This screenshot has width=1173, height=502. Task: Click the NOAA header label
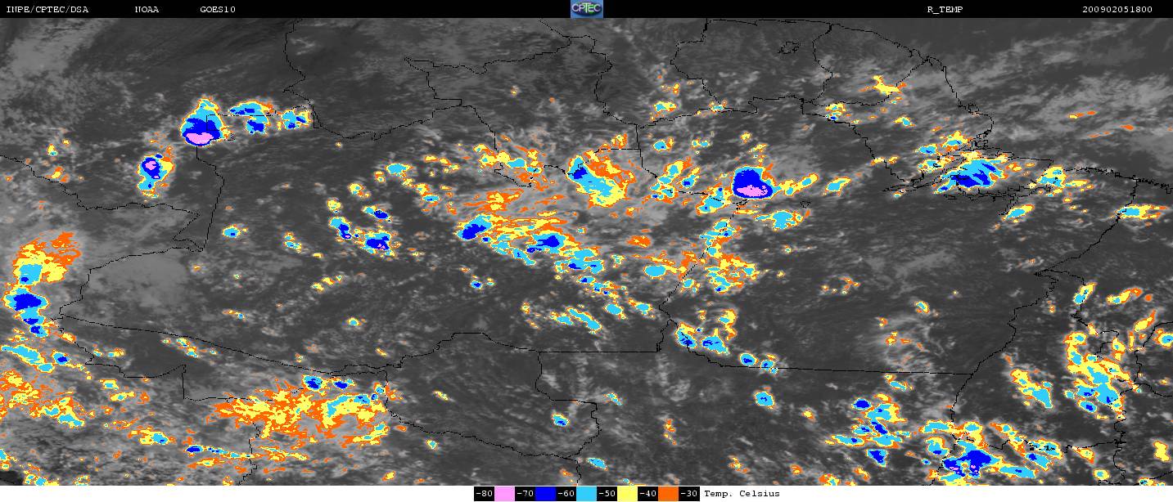click(147, 9)
